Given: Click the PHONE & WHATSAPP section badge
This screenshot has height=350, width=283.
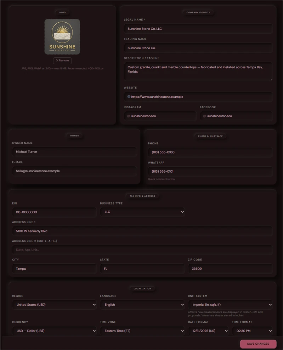Looking at the screenshot, I should pyautogui.click(x=210, y=136).
